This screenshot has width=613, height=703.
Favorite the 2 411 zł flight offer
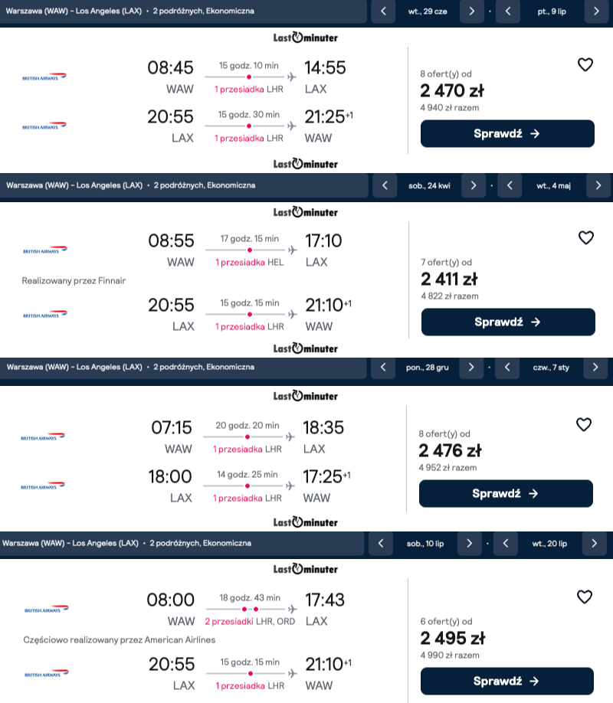click(x=586, y=237)
